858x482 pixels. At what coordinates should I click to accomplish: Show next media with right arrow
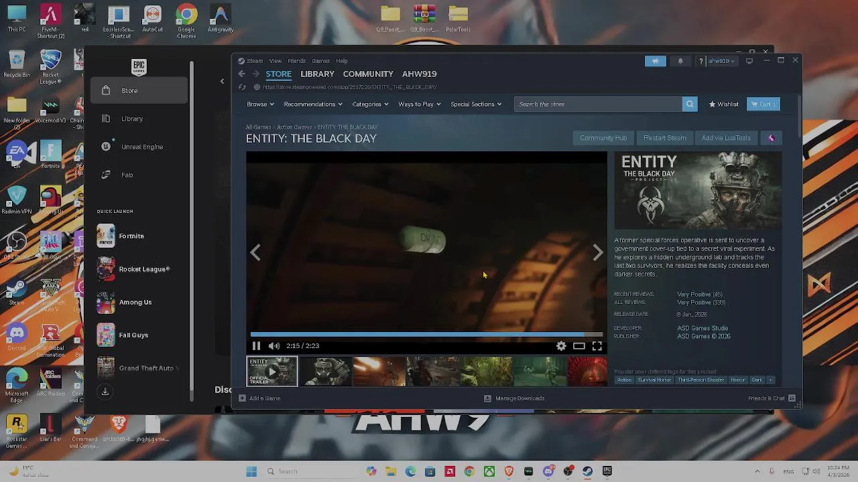click(598, 252)
